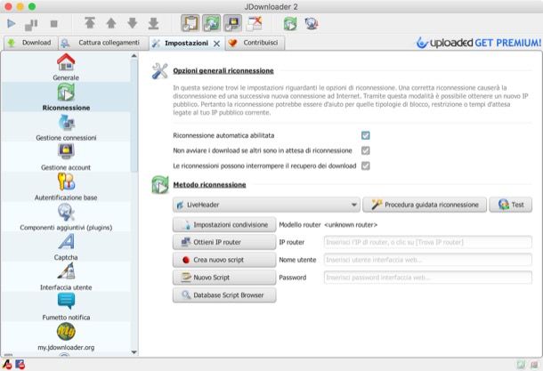Viewport: 543px width, 371px height.
Task: Click the settings sidebar scrollbar thumb
Action: coord(134,116)
